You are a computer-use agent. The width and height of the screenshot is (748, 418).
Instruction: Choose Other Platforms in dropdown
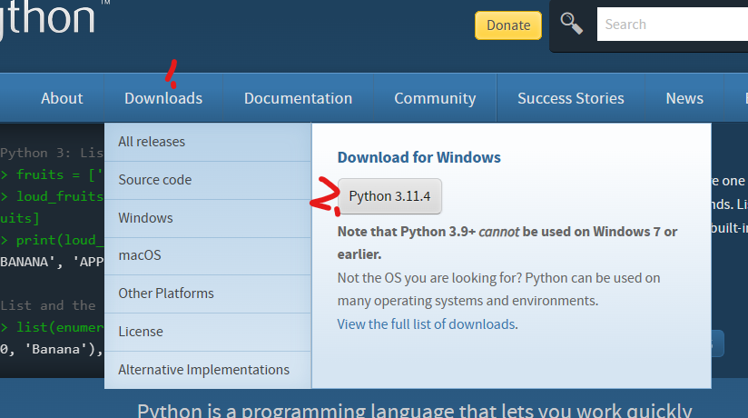tap(166, 294)
